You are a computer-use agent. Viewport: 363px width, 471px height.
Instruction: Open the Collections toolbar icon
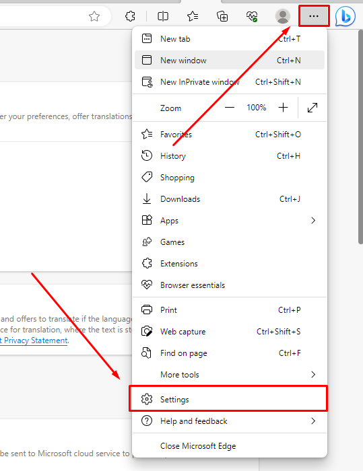point(222,16)
